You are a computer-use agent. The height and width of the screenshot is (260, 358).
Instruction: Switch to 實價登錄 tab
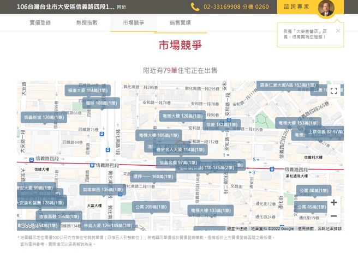click(x=40, y=22)
